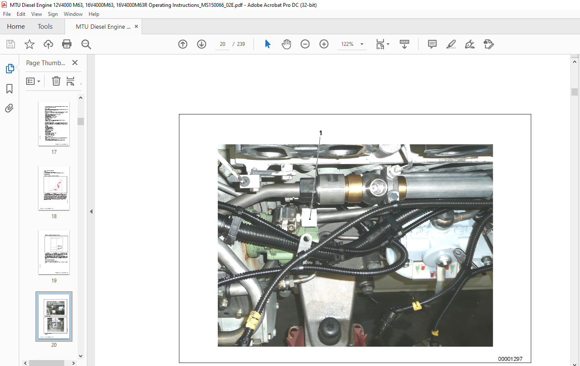Select page 20 thumbnail
The image size is (580, 366).
[54, 316]
